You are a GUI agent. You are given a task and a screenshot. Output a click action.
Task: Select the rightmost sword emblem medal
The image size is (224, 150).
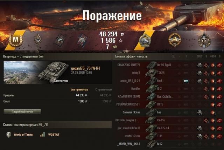(204, 40)
